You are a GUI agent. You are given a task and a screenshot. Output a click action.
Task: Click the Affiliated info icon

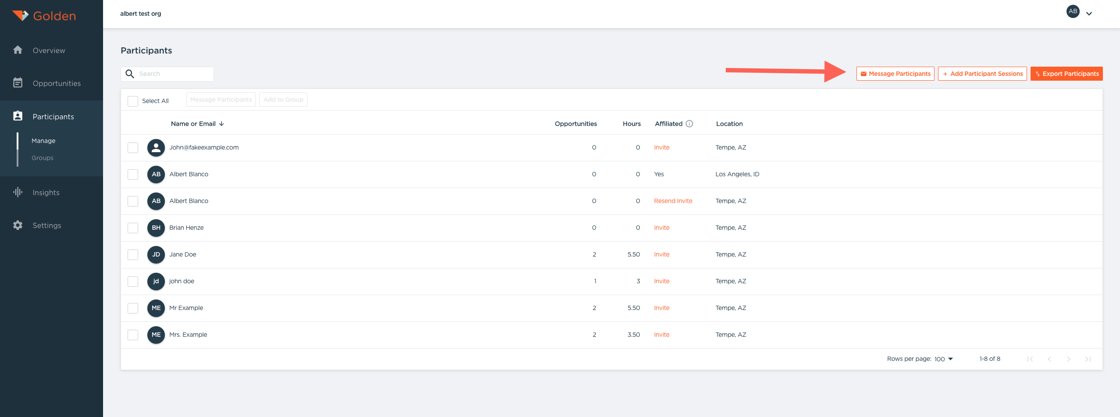tap(689, 124)
